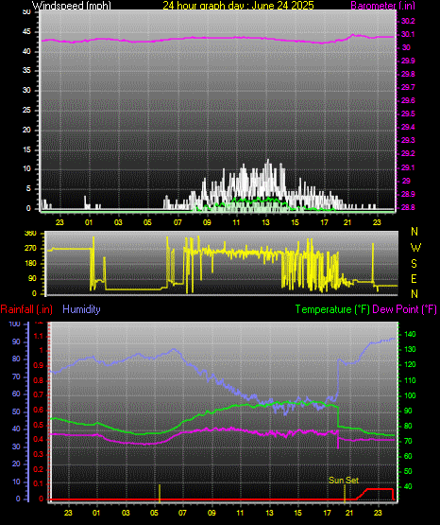Click hour '15' under the temperature chart
440x525 pixels.
point(297,513)
